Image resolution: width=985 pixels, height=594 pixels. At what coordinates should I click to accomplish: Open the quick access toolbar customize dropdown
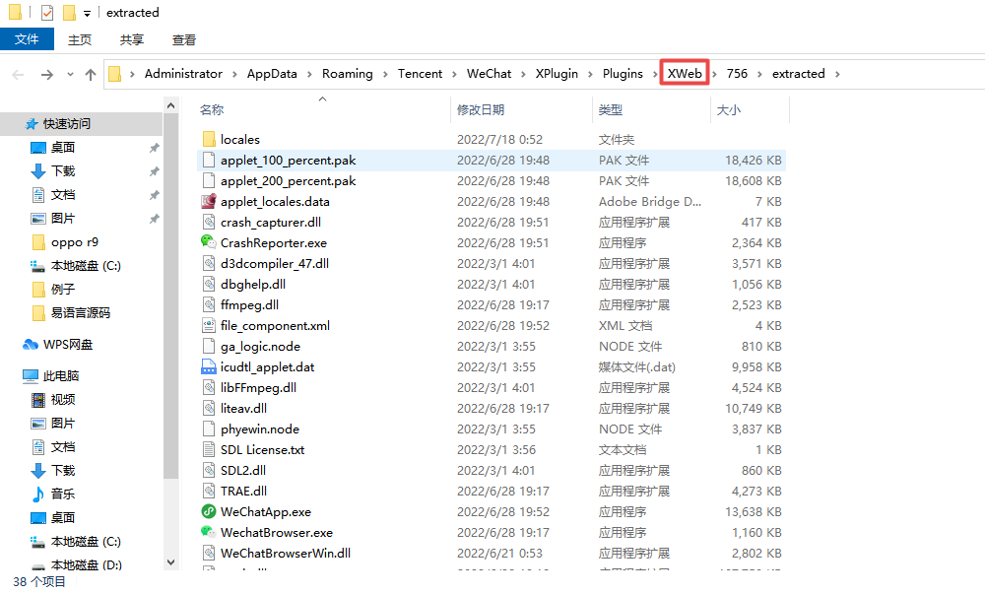pyautogui.click(x=87, y=13)
